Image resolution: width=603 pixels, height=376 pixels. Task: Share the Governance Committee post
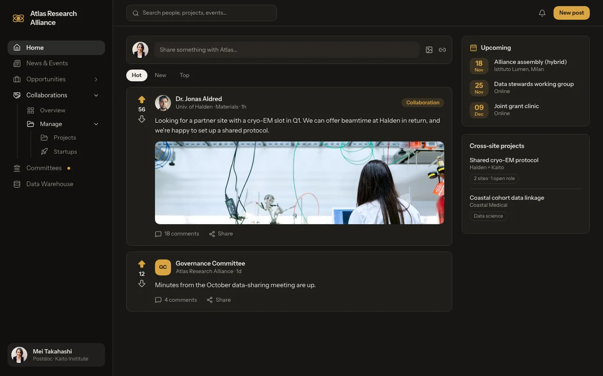click(219, 300)
